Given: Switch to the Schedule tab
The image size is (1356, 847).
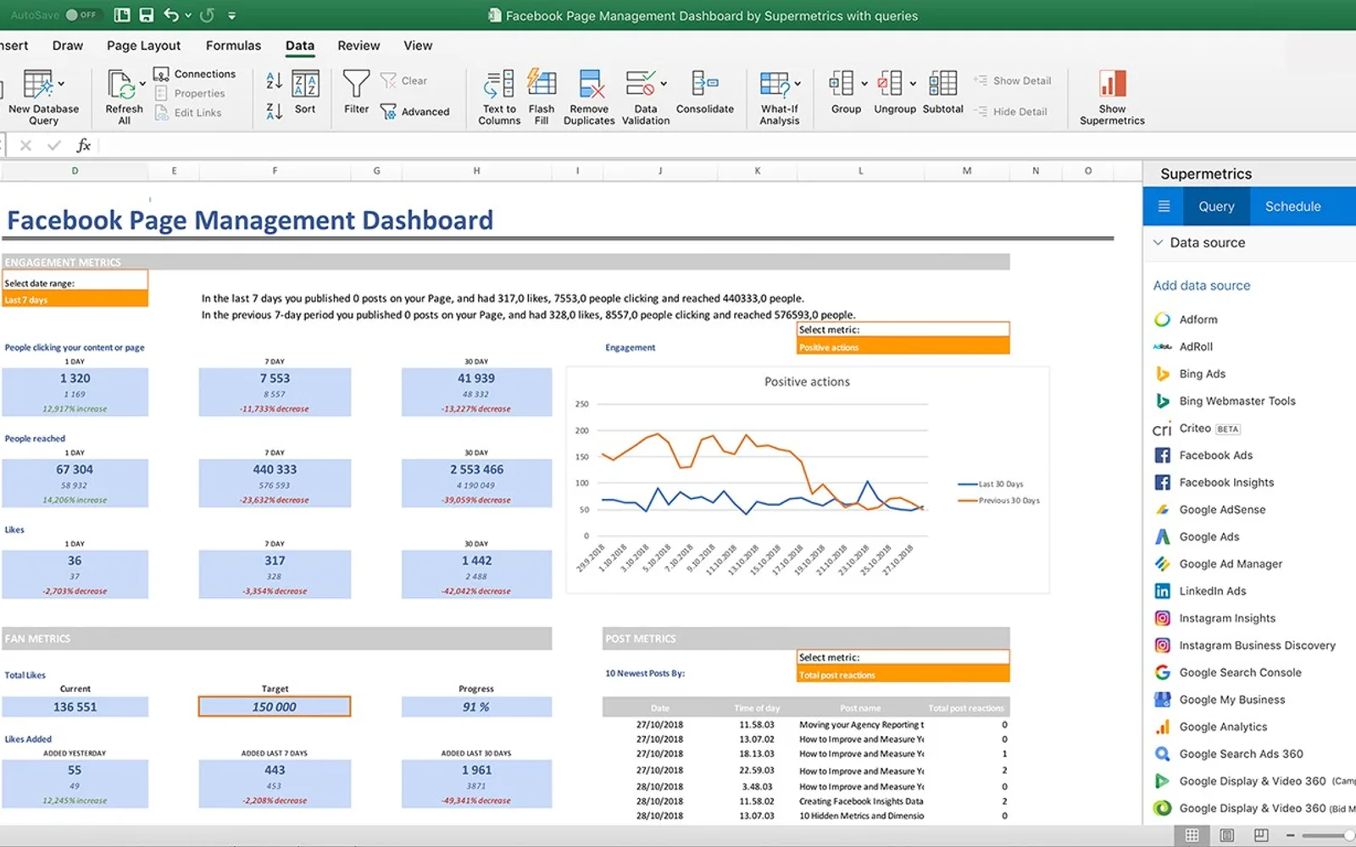Looking at the screenshot, I should (x=1292, y=207).
